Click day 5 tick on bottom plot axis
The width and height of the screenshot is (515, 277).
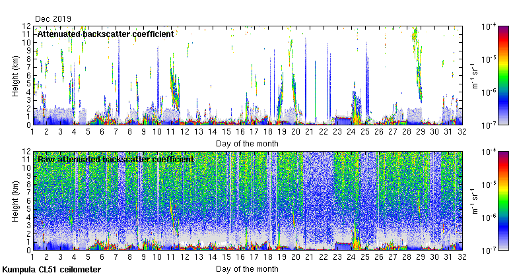pos(88,257)
